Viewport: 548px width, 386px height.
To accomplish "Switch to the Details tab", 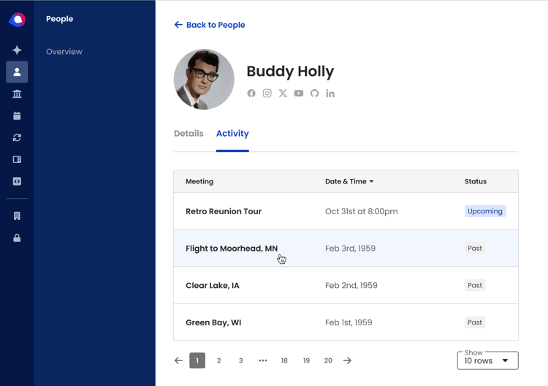I will (189, 133).
